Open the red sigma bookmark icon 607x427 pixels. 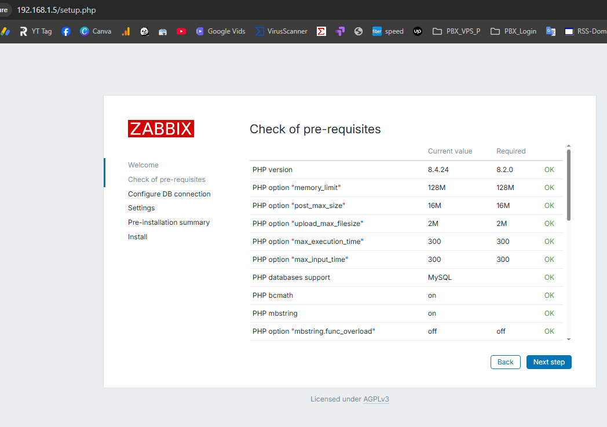coord(321,31)
